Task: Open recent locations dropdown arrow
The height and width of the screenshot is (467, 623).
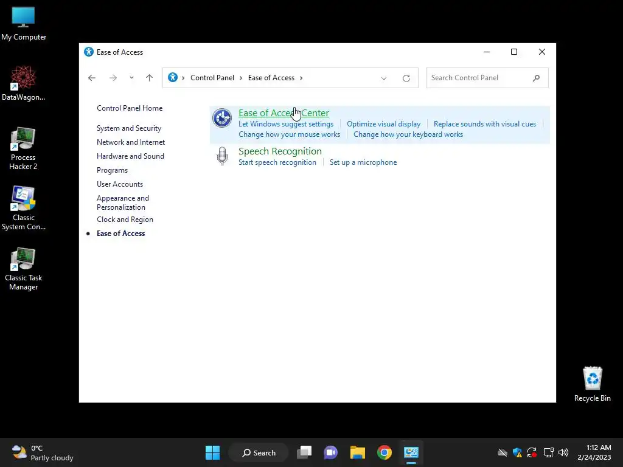Action: [x=131, y=78]
